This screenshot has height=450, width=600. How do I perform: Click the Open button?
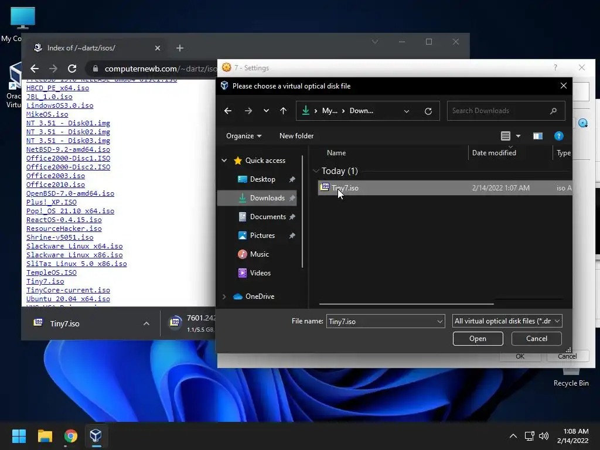478,339
